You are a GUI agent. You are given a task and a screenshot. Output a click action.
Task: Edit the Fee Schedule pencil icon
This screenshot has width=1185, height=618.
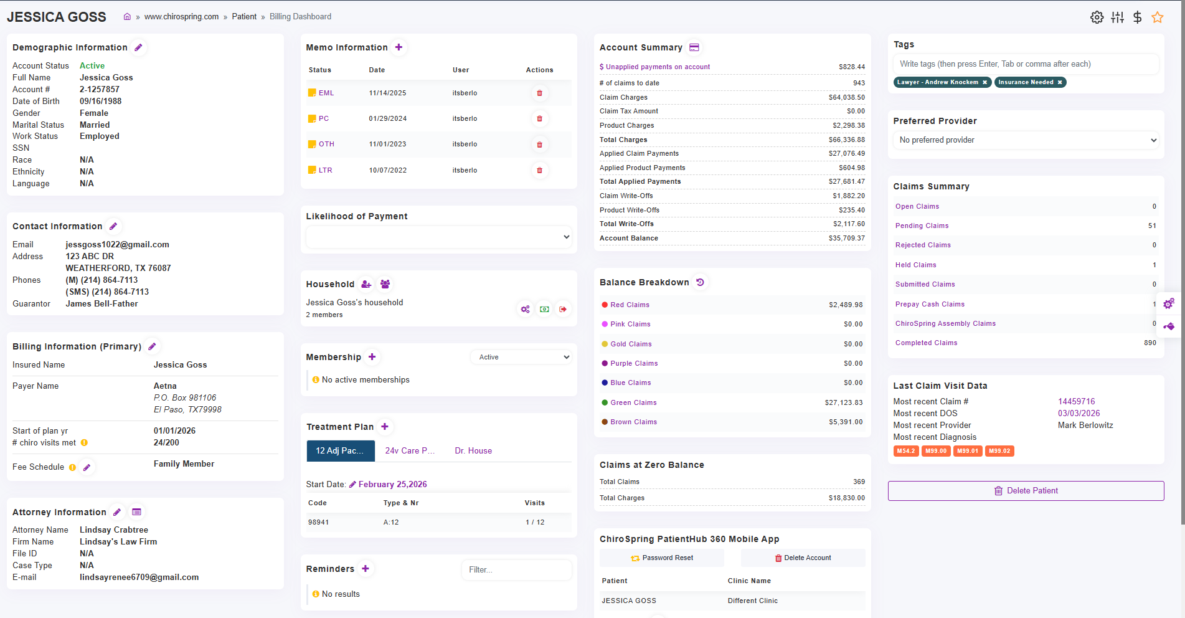click(x=87, y=467)
